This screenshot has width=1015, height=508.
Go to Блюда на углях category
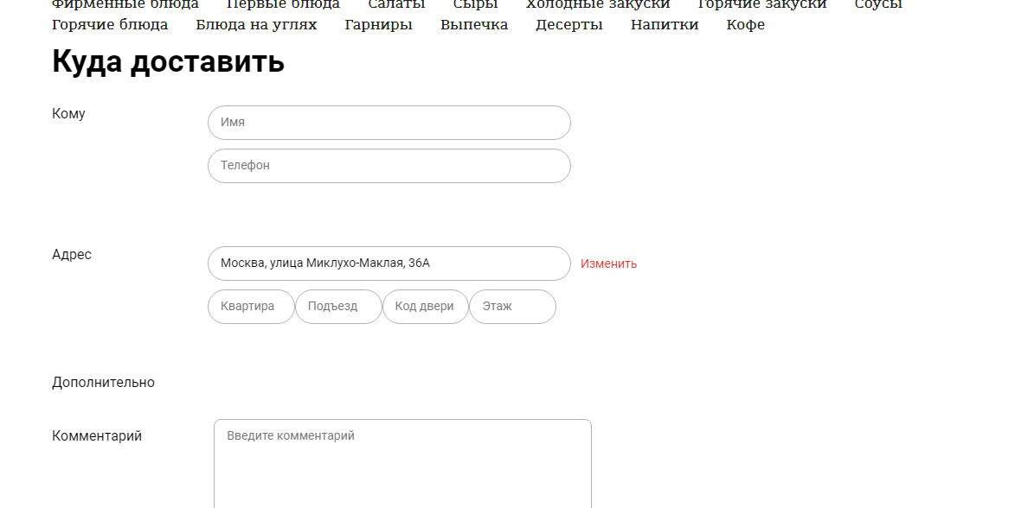[x=256, y=25]
